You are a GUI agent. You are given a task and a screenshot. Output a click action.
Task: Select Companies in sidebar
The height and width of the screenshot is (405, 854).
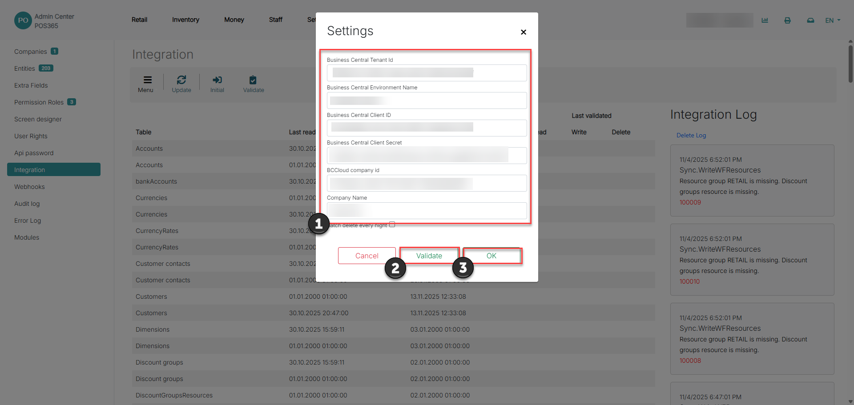coord(30,52)
